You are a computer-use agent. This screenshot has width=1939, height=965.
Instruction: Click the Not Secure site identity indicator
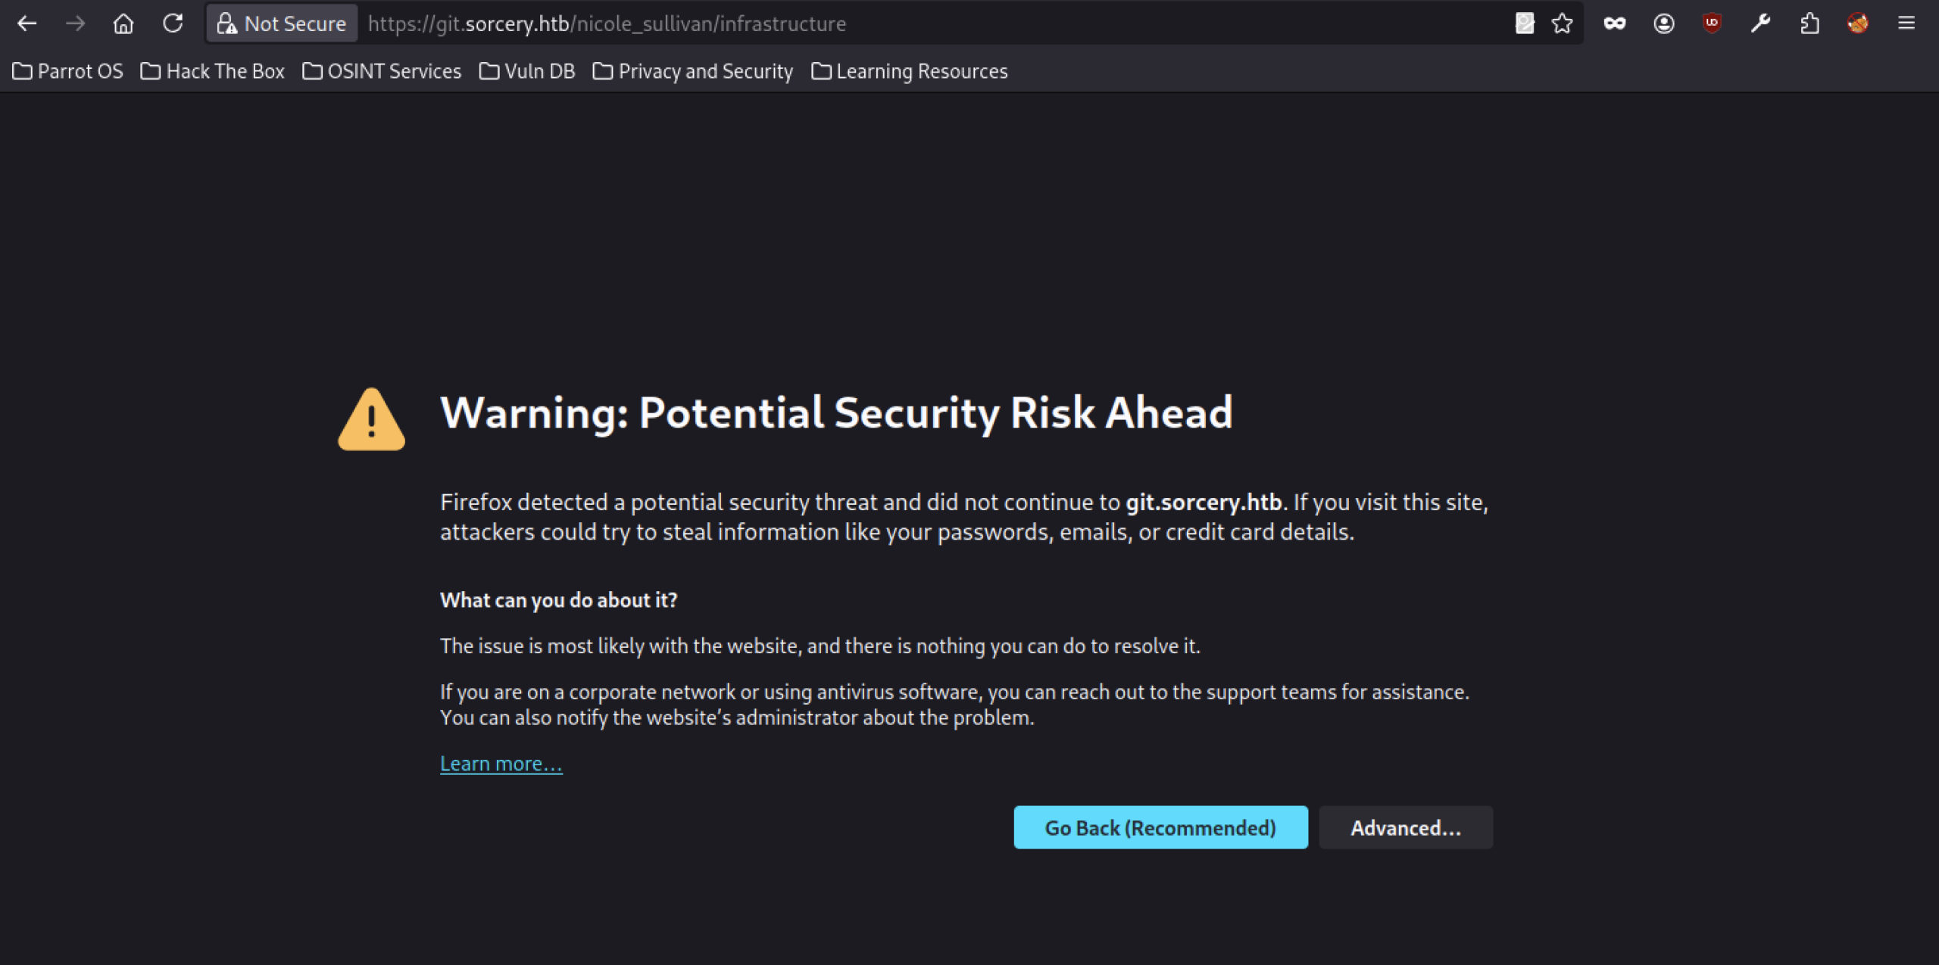[x=282, y=23]
